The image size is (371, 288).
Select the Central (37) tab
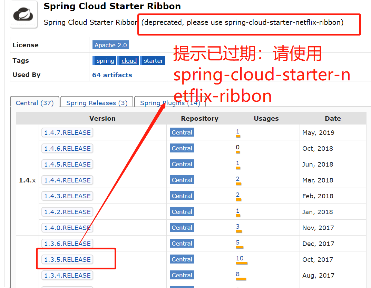(x=34, y=103)
